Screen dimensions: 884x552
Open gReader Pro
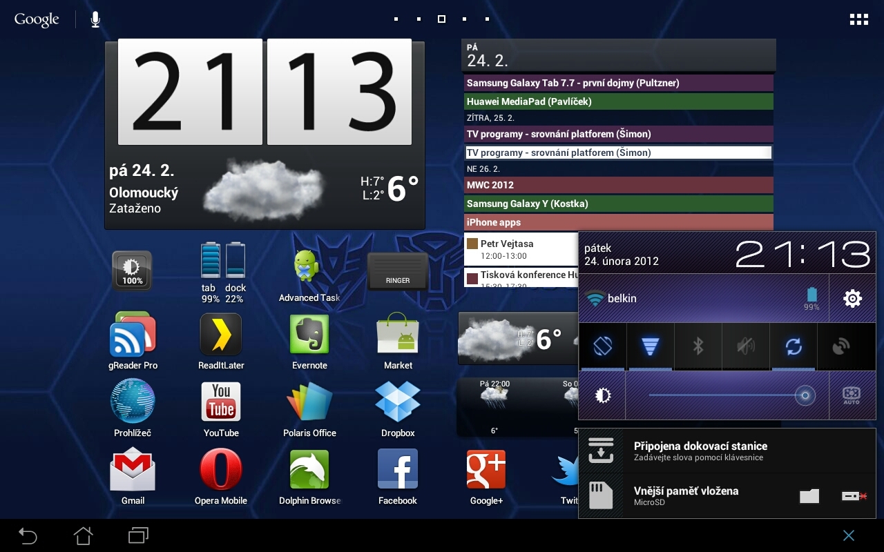click(x=132, y=338)
